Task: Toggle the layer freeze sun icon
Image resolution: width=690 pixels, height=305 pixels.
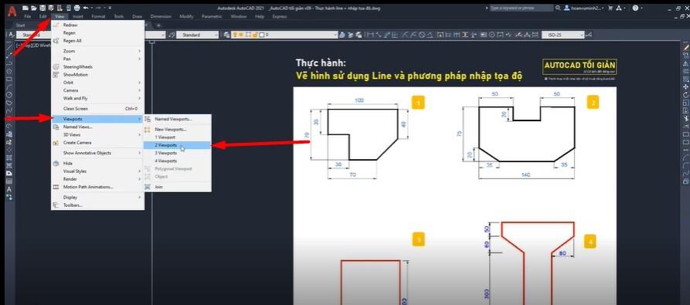Action: (x=242, y=35)
